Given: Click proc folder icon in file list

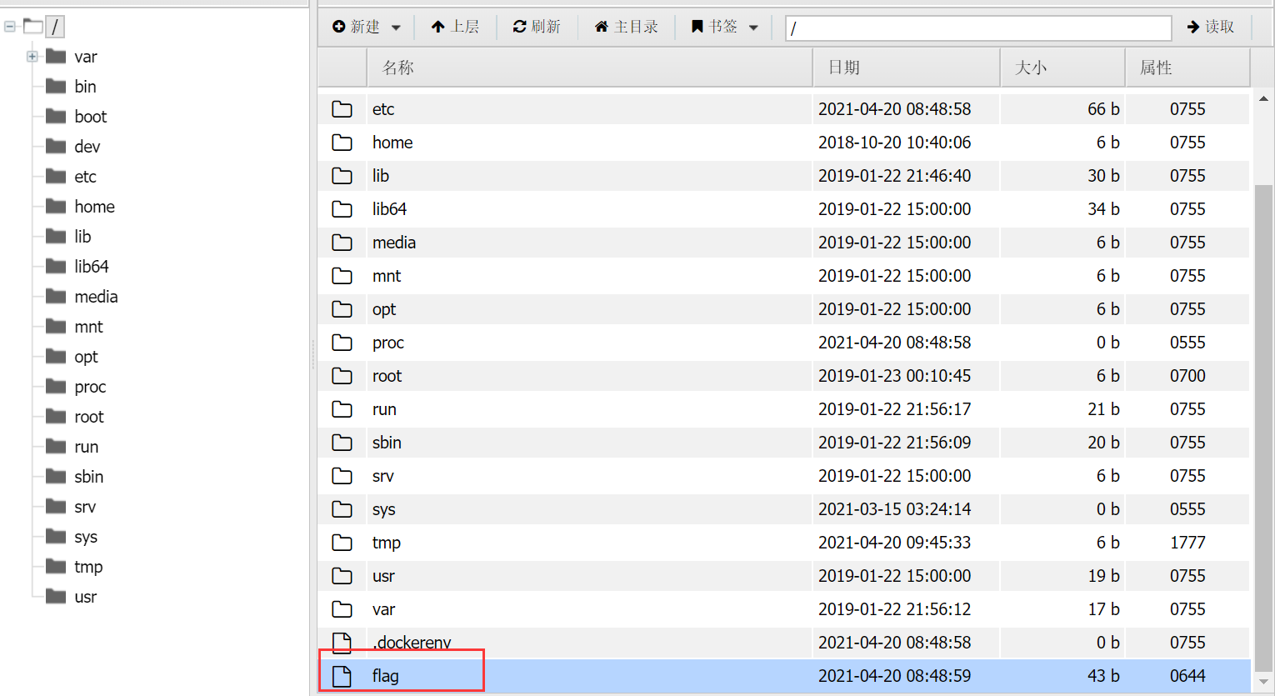Looking at the screenshot, I should (342, 343).
